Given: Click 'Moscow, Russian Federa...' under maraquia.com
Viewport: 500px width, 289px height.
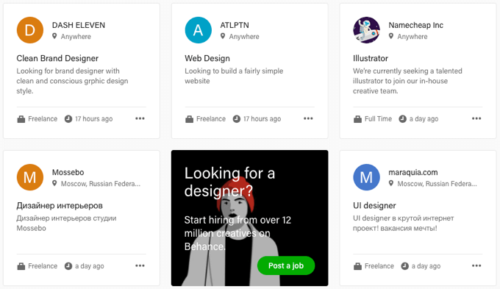Looking at the screenshot, I should click(437, 184).
